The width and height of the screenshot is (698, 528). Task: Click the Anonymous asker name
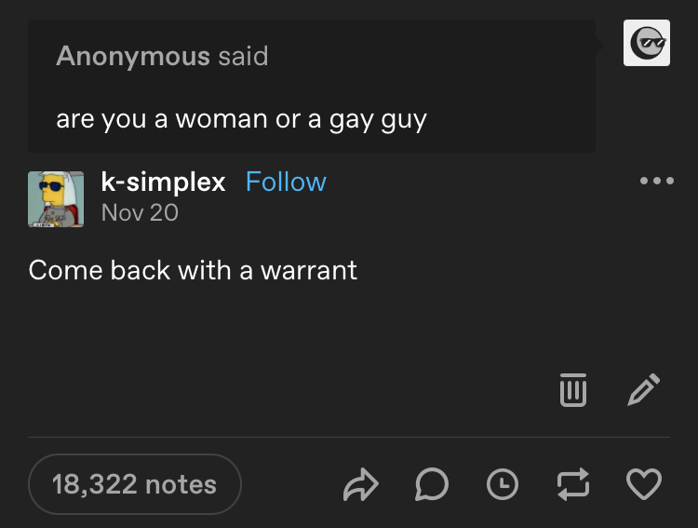point(133,56)
